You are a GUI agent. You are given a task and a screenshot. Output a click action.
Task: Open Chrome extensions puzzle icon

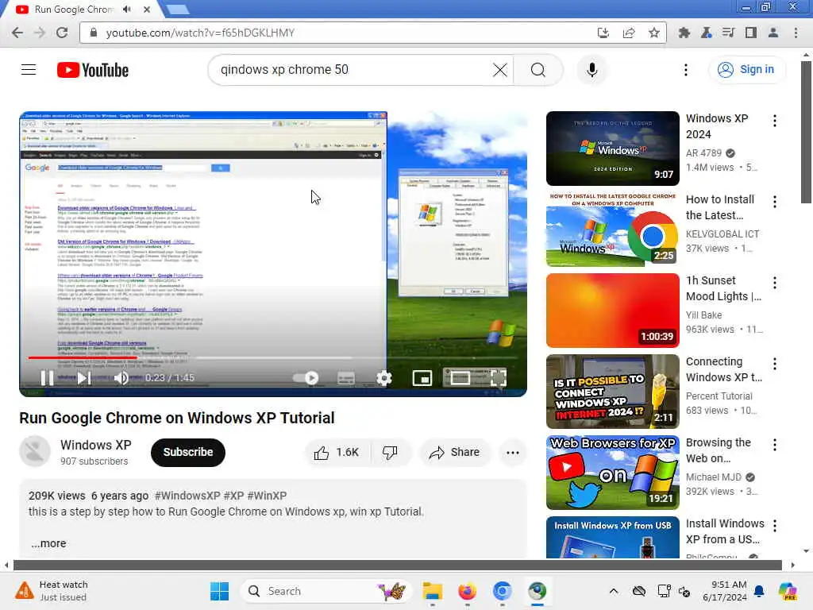click(x=684, y=33)
